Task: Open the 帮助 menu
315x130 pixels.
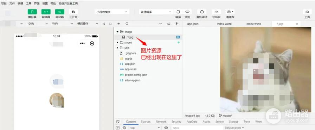Action: [x=53, y=4]
